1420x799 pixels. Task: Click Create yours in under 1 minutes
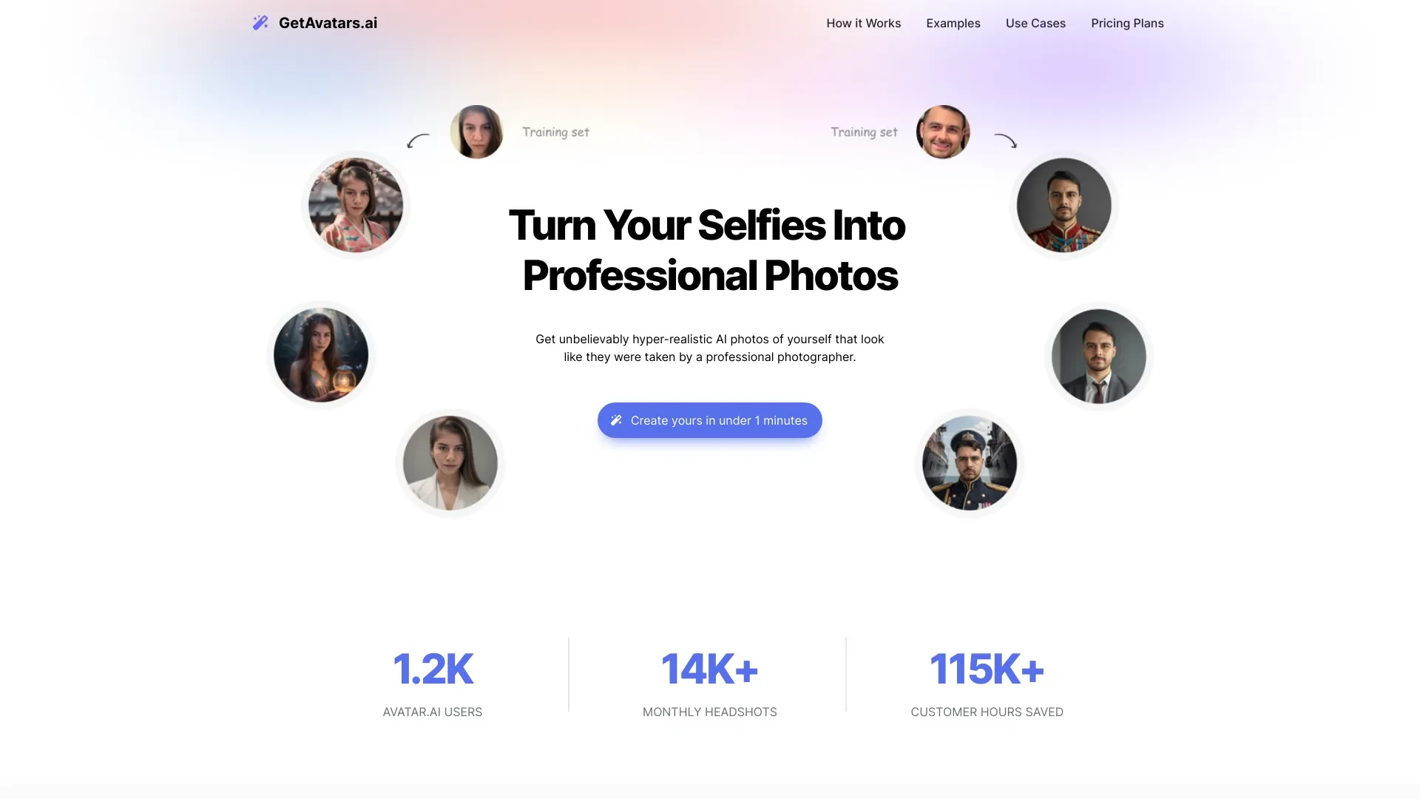710,419
